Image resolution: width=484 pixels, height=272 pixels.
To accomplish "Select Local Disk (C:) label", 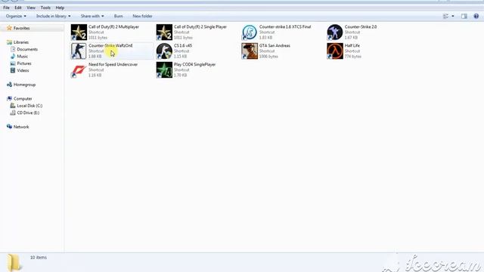I will (x=29, y=106).
